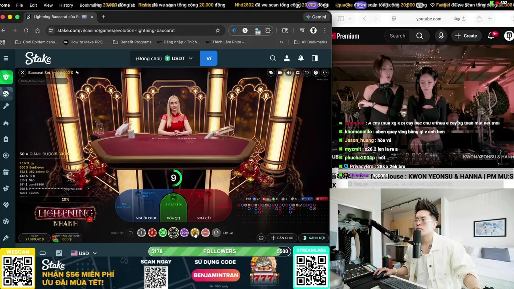Select the Sports basketball icon in sidebar
Viewport: 514px width, 289px height.
click(x=6, y=94)
